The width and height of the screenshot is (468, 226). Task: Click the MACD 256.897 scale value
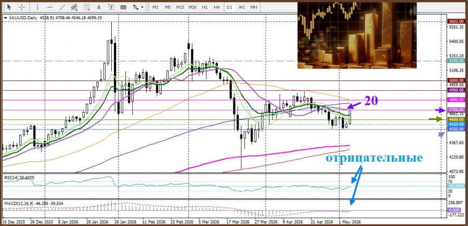(457, 203)
